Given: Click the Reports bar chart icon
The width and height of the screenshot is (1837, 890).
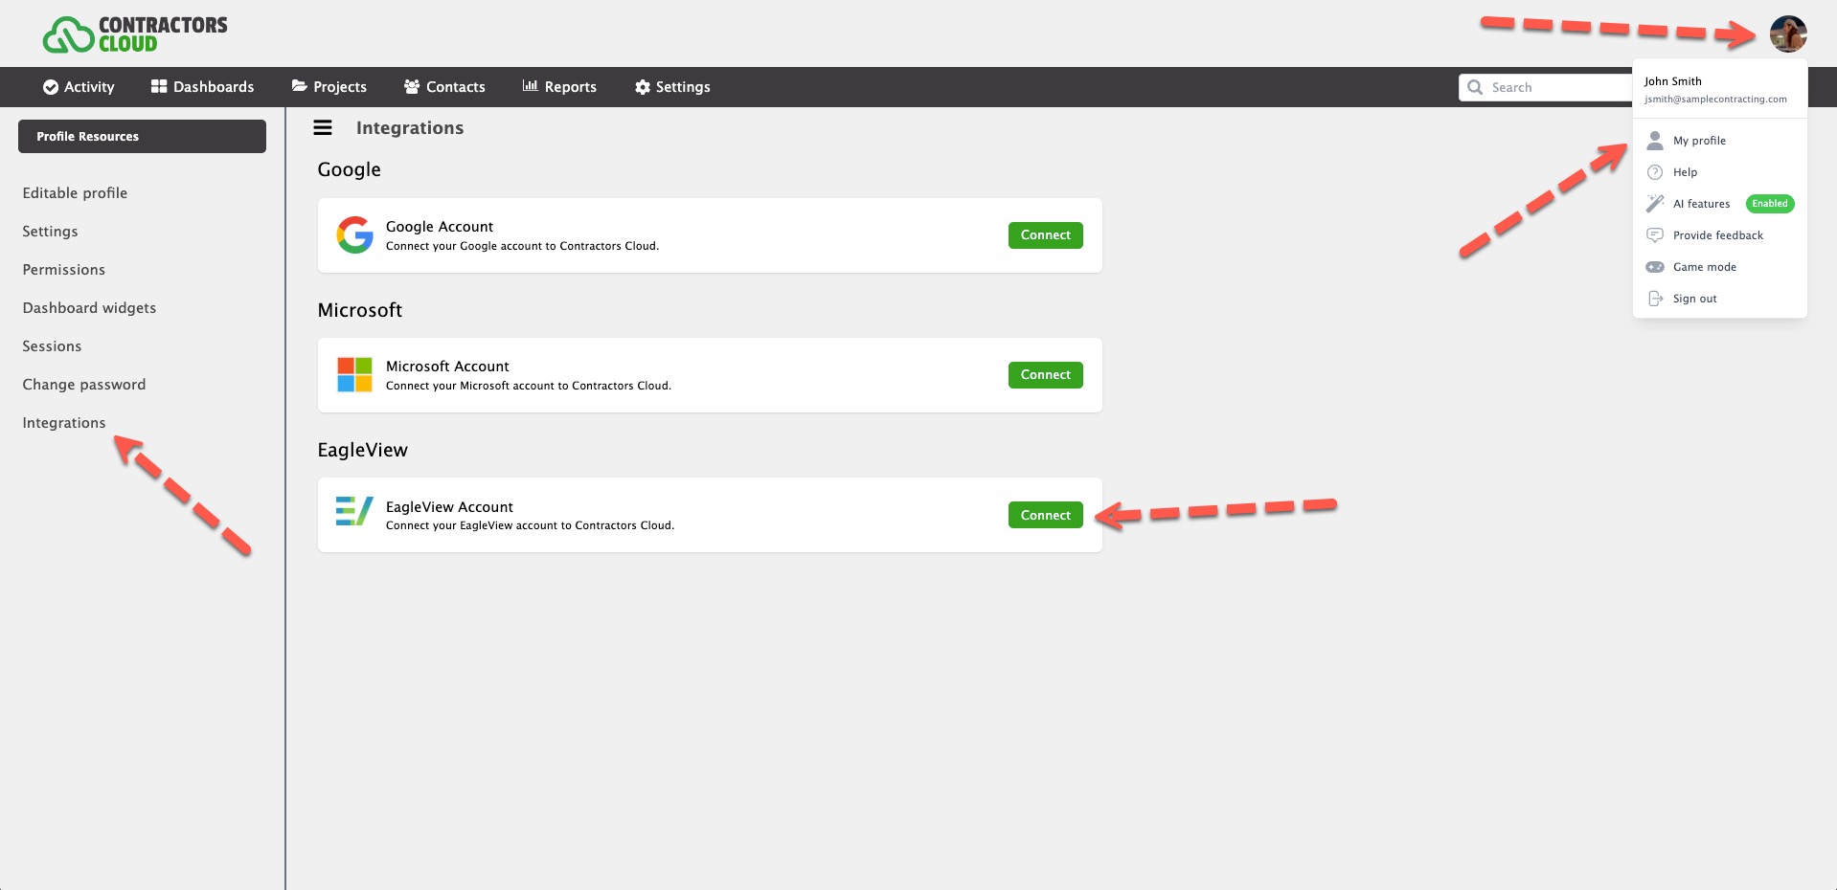Looking at the screenshot, I should (x=530, y=86).
